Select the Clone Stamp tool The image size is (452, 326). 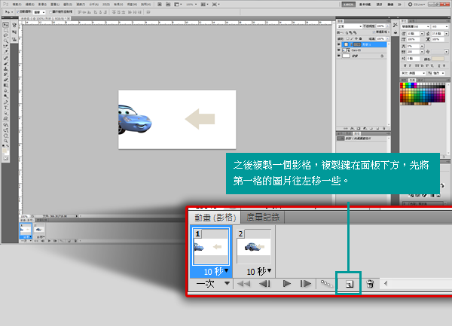click(x=5, y=69)
